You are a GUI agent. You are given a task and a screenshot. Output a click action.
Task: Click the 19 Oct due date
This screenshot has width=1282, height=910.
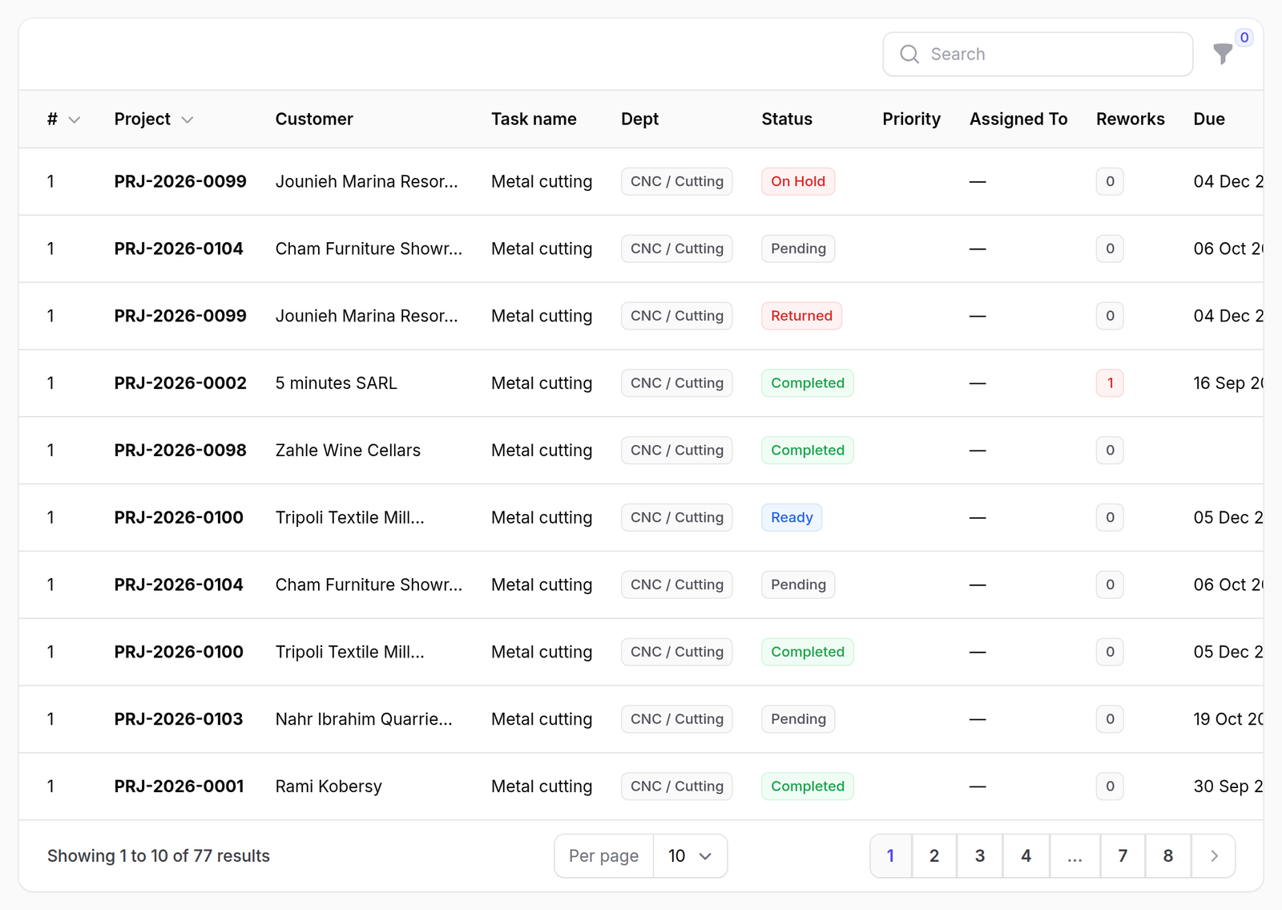[1228, 718]
